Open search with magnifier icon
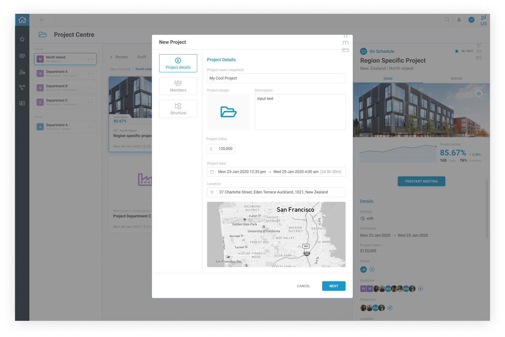This screenshot has width=505, height=337. [x=447, y=20]
